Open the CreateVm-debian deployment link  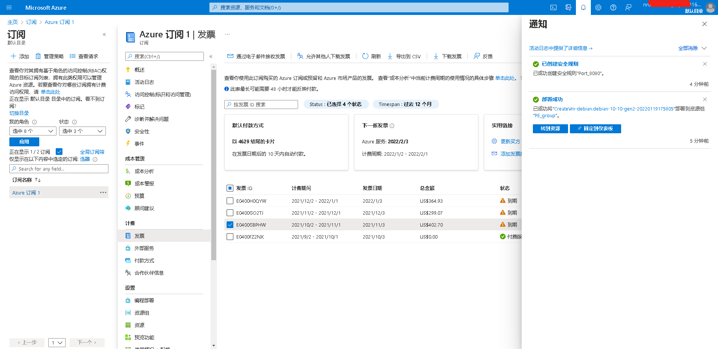(x=614, y=109)
